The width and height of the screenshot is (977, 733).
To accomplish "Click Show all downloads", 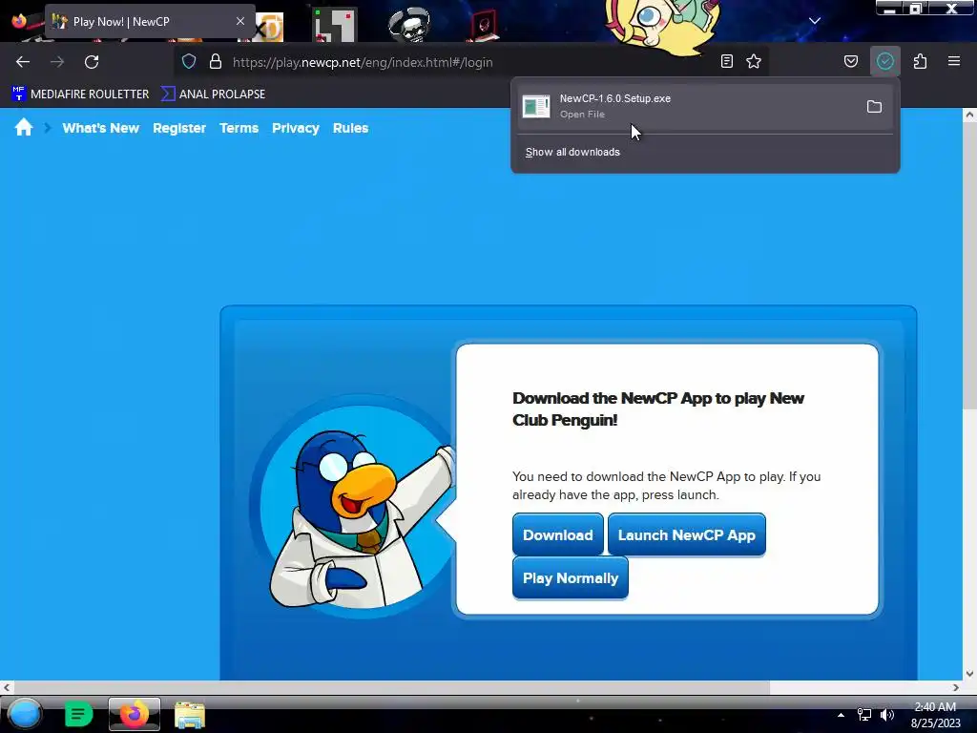I will click(572, 152).
